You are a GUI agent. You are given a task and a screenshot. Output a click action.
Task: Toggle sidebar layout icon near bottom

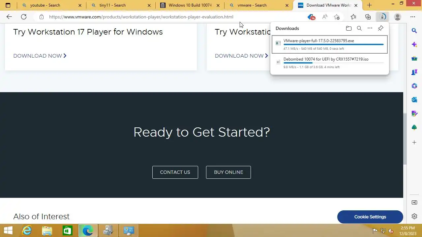pos(414,202)
